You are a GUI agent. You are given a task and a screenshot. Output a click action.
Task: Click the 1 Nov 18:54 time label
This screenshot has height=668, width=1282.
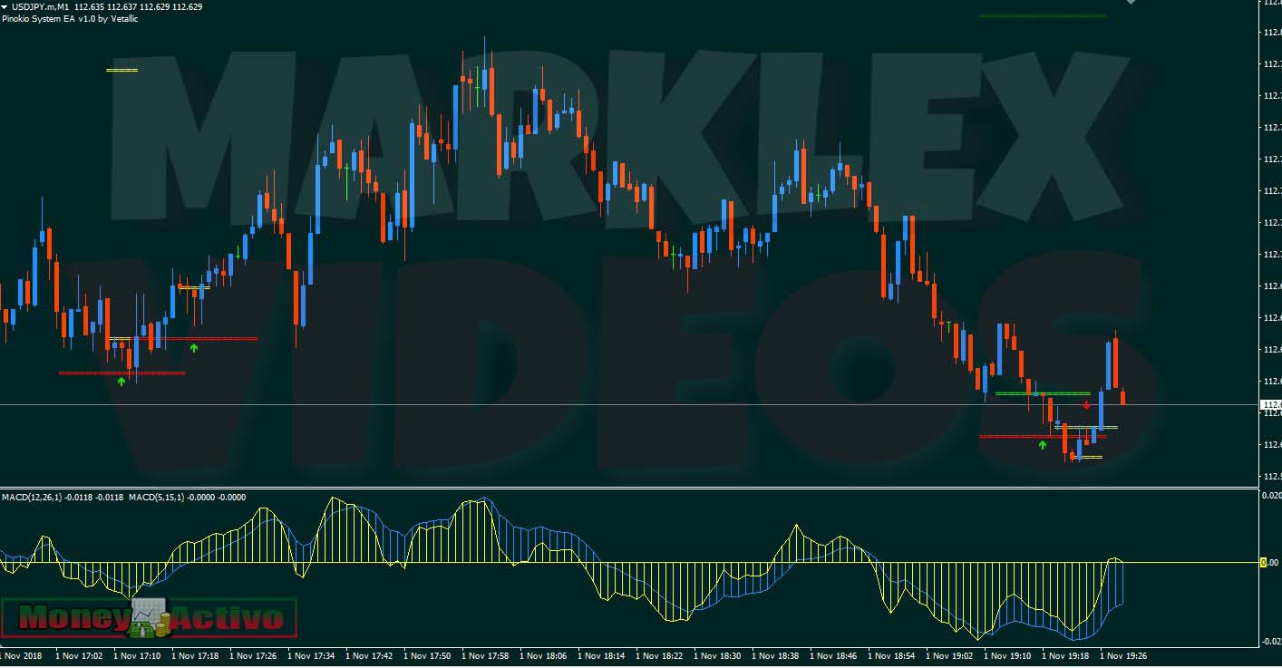[x=891, y=655]
